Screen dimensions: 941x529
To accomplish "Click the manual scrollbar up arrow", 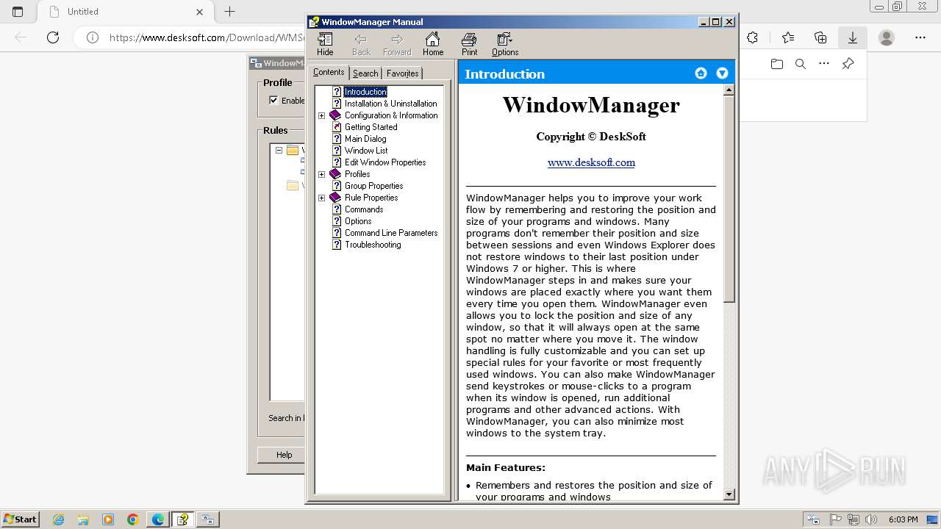I will 729,90.
